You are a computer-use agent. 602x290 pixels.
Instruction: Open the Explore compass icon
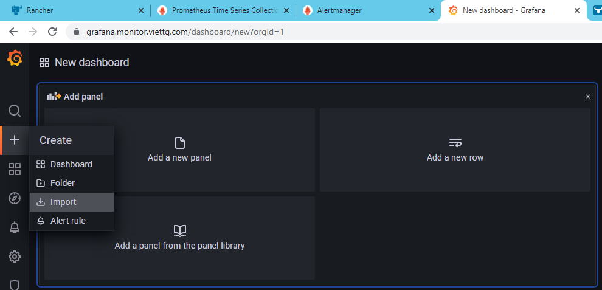pyautogui.click(x=15, y=198)
